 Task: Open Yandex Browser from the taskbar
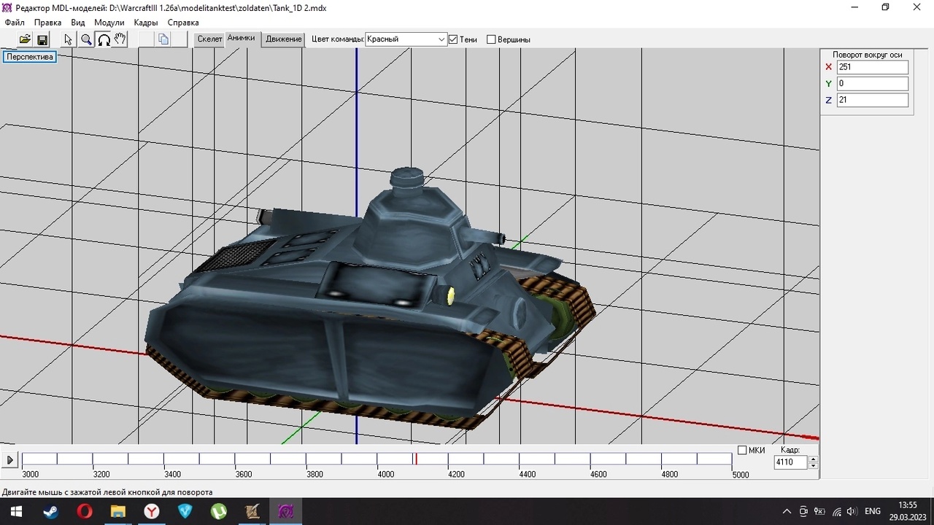(x=152, y=511)
